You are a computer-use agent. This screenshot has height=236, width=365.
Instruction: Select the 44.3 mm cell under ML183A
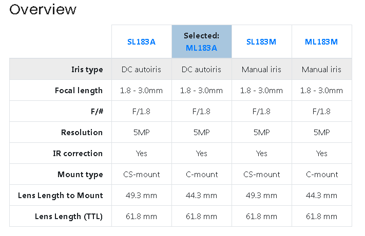point(201,196)
